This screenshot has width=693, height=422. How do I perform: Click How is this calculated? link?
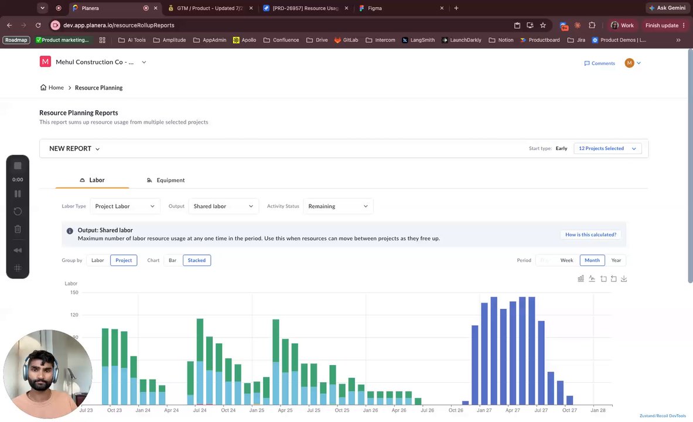pyautogui.click(x=590, y=234)
